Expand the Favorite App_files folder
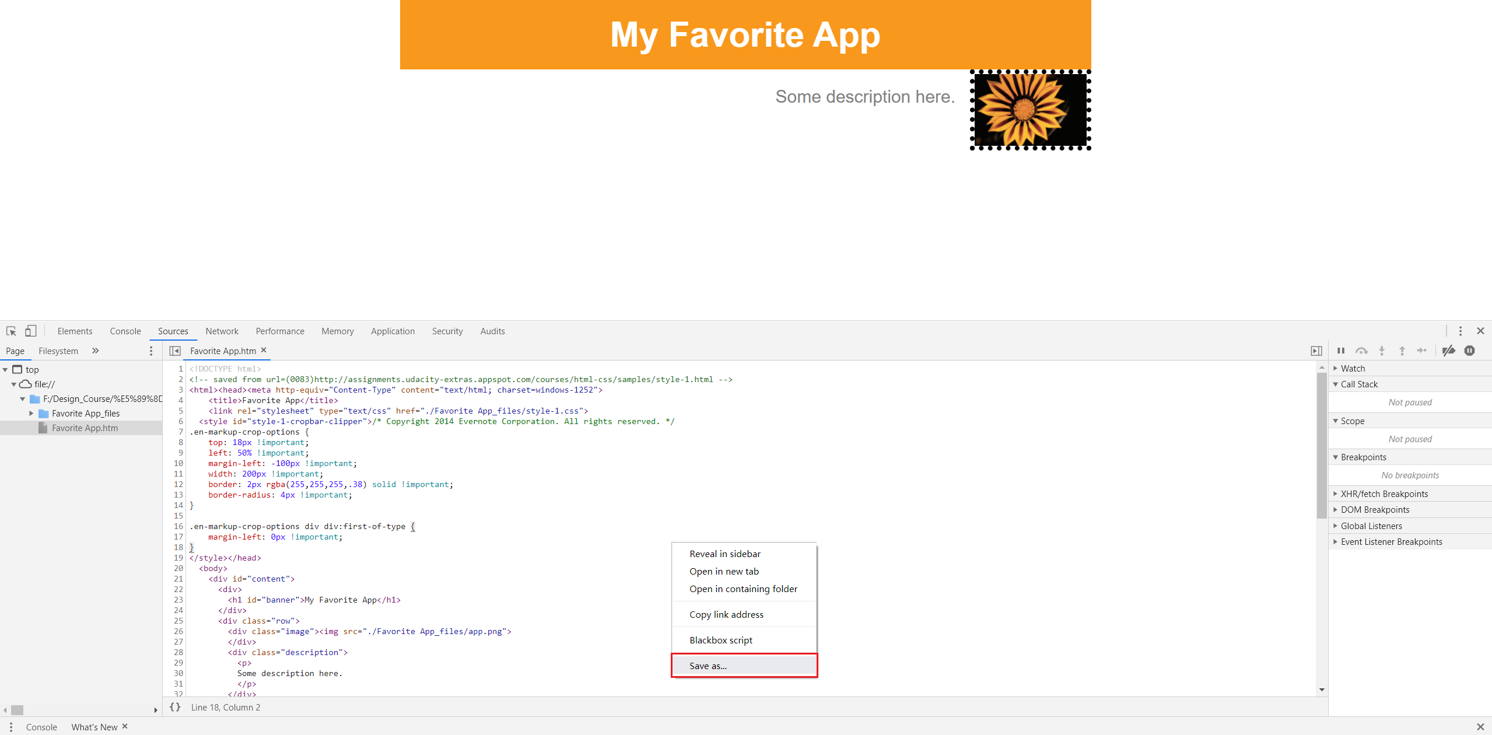Screen dimensions: 1492x735 tap(31, 414)
